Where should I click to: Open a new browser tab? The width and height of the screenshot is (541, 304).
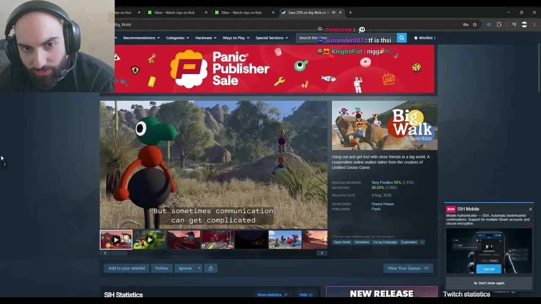(350, 13)
